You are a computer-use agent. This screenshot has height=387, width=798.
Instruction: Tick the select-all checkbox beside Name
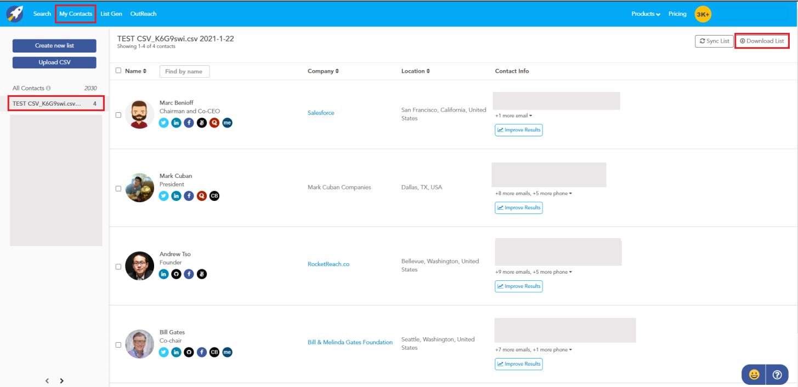[x=118, y=71]
